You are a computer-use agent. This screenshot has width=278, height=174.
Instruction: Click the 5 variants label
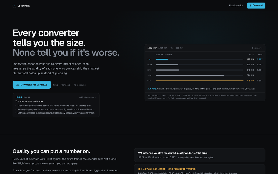coord(257,48)
